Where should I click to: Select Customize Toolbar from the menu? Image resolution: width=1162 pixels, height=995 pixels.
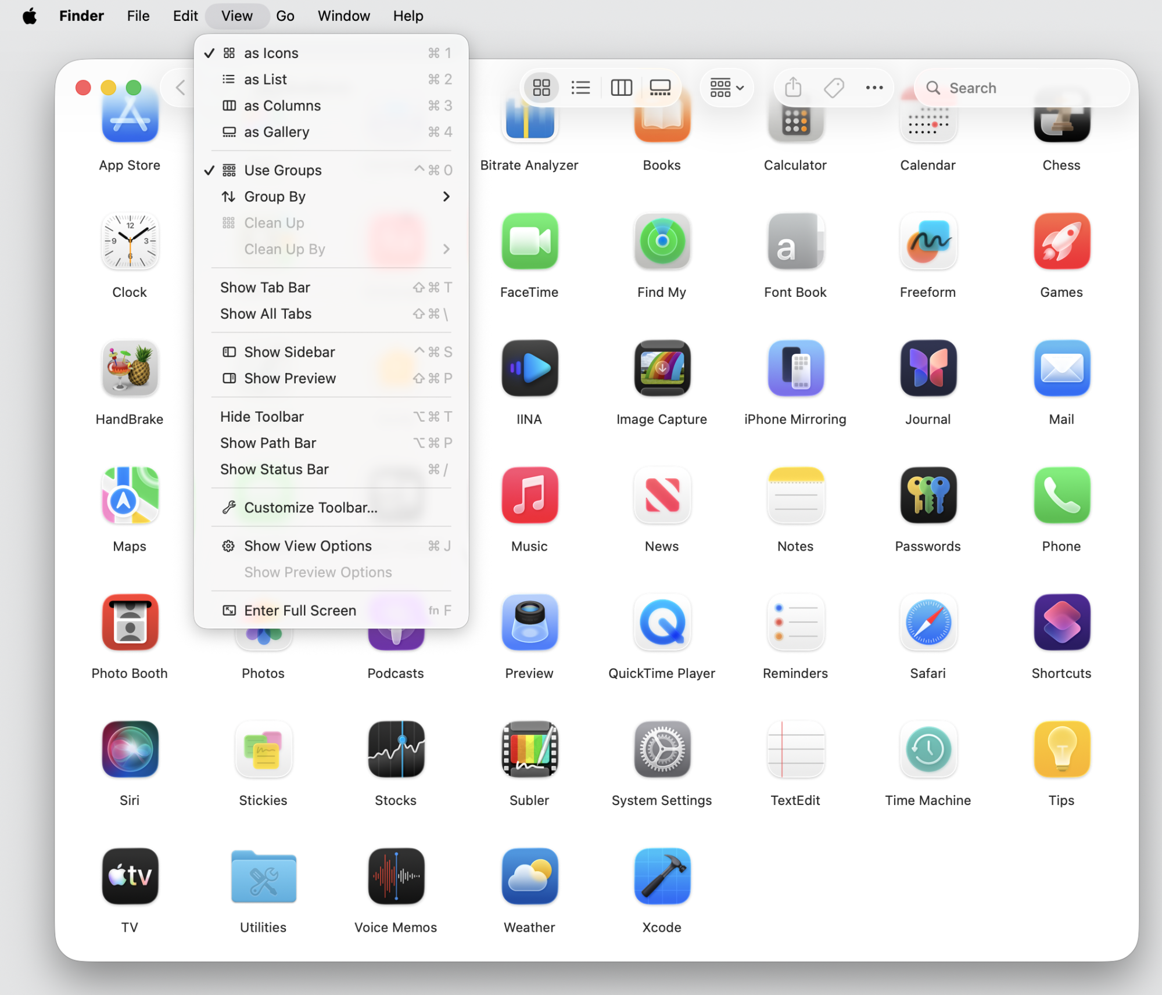(310, 507)
